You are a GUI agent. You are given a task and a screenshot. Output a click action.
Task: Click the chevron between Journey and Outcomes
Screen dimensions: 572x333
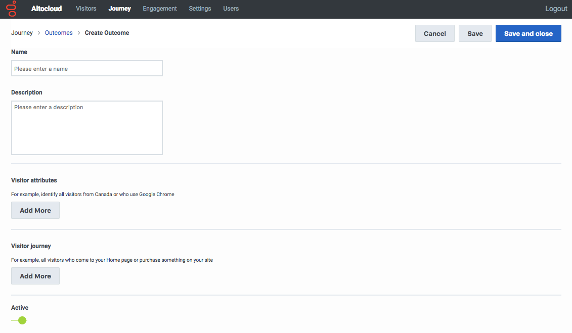click(38, 33)
